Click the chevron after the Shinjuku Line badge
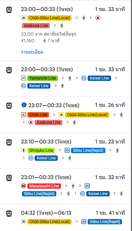The height and width of the screenshot is (231, 132). (x=60, y=150)
